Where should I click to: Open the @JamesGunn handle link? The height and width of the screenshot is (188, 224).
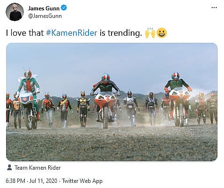(x=45, y=16)
